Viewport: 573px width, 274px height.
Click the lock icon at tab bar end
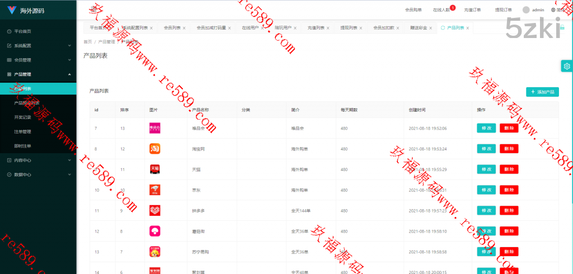(x=562, y=27)
